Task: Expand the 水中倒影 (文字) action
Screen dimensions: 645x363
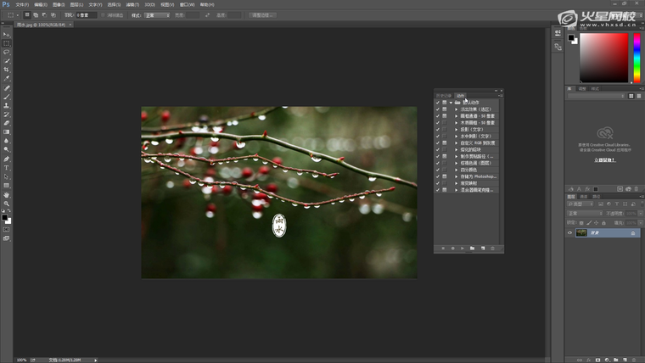Action: pos(456,136)
